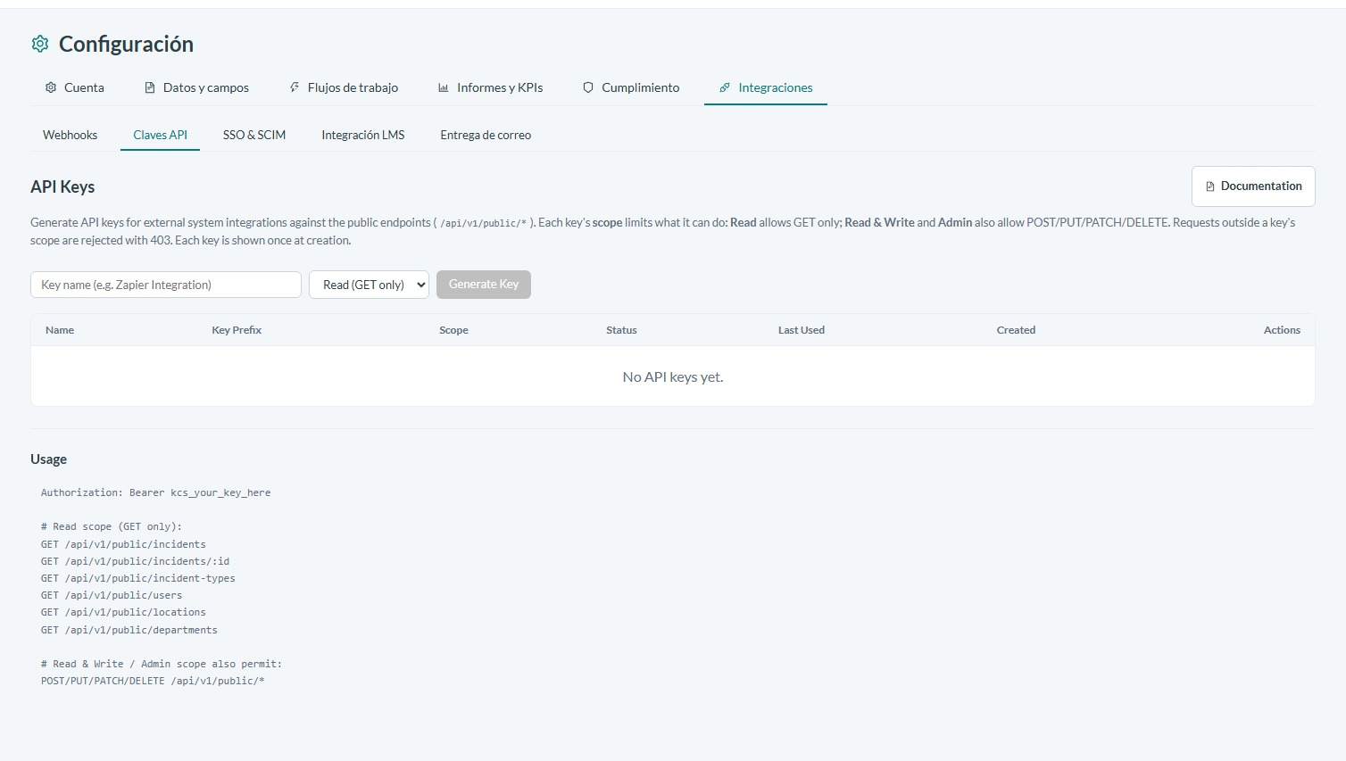Click the Name column header
This screenshot has height=761, width=1346.
[x=60, y=330]
